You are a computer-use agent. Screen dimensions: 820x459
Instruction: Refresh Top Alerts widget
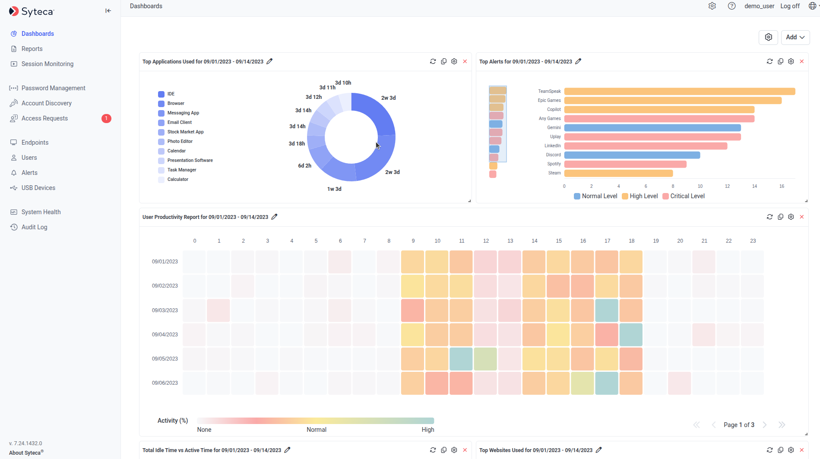coord(769,61)
